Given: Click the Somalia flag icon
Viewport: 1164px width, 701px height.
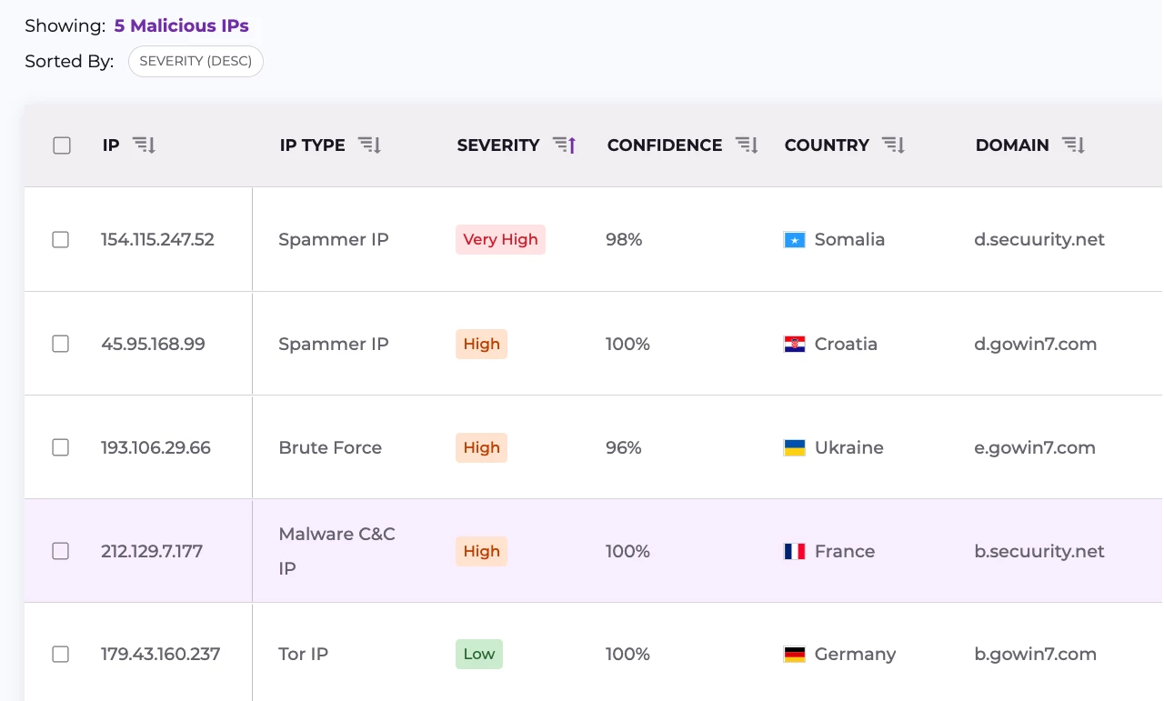Looking at the screenshot, I should click(x=794, y=240).
